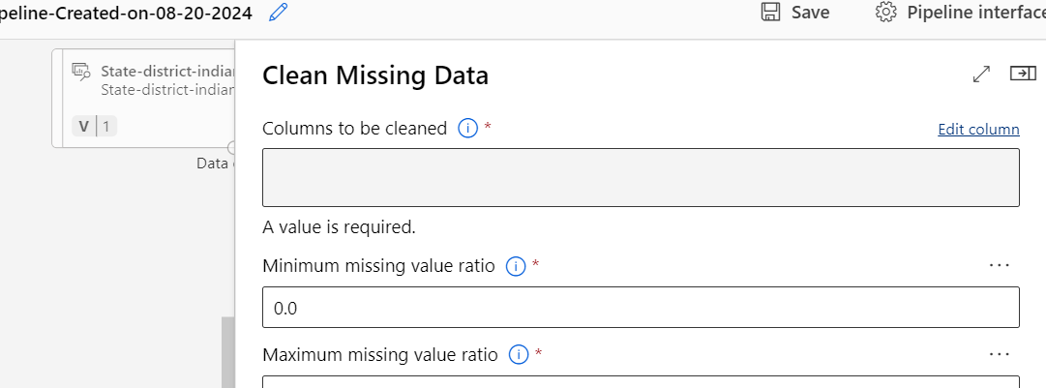The image size is (1046, 388).
Task: Open more options for Maximum missing value ratio
Action: tap(1000, 353)
